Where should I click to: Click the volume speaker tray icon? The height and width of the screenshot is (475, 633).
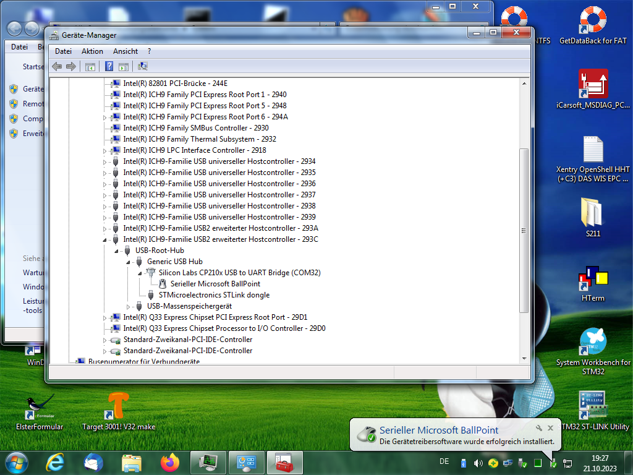coord(478,463)
